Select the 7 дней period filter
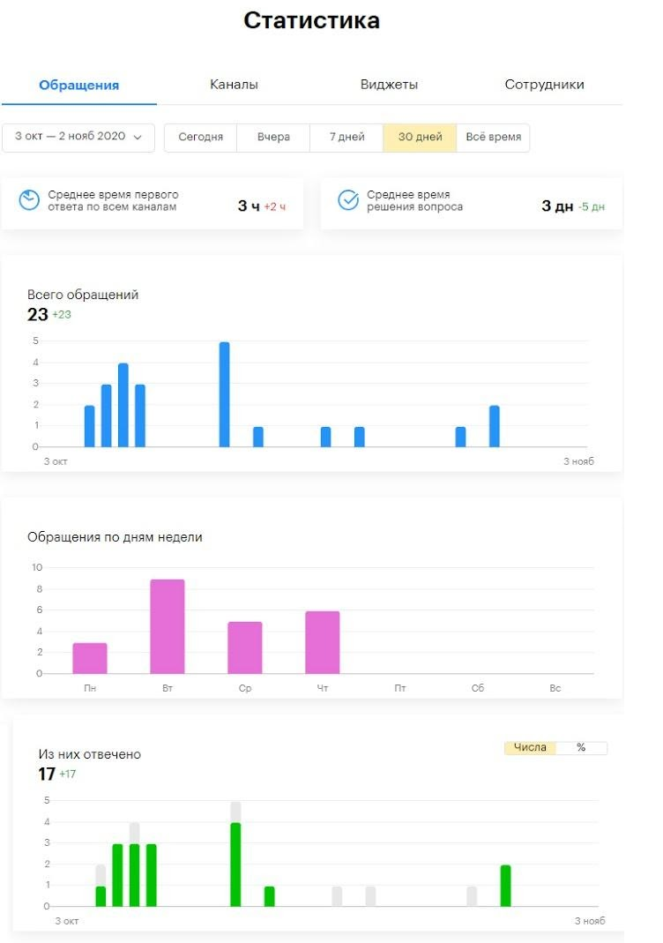The width and height of the screenshot is (663, 943). [x=346, y=137]
